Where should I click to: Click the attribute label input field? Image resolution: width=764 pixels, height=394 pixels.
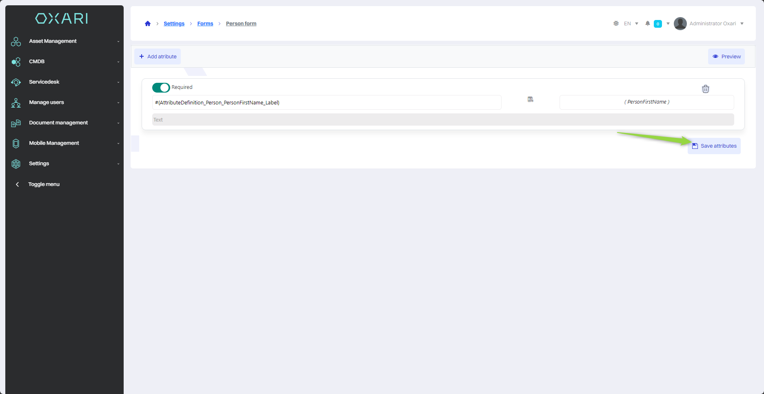pos(326,103)
